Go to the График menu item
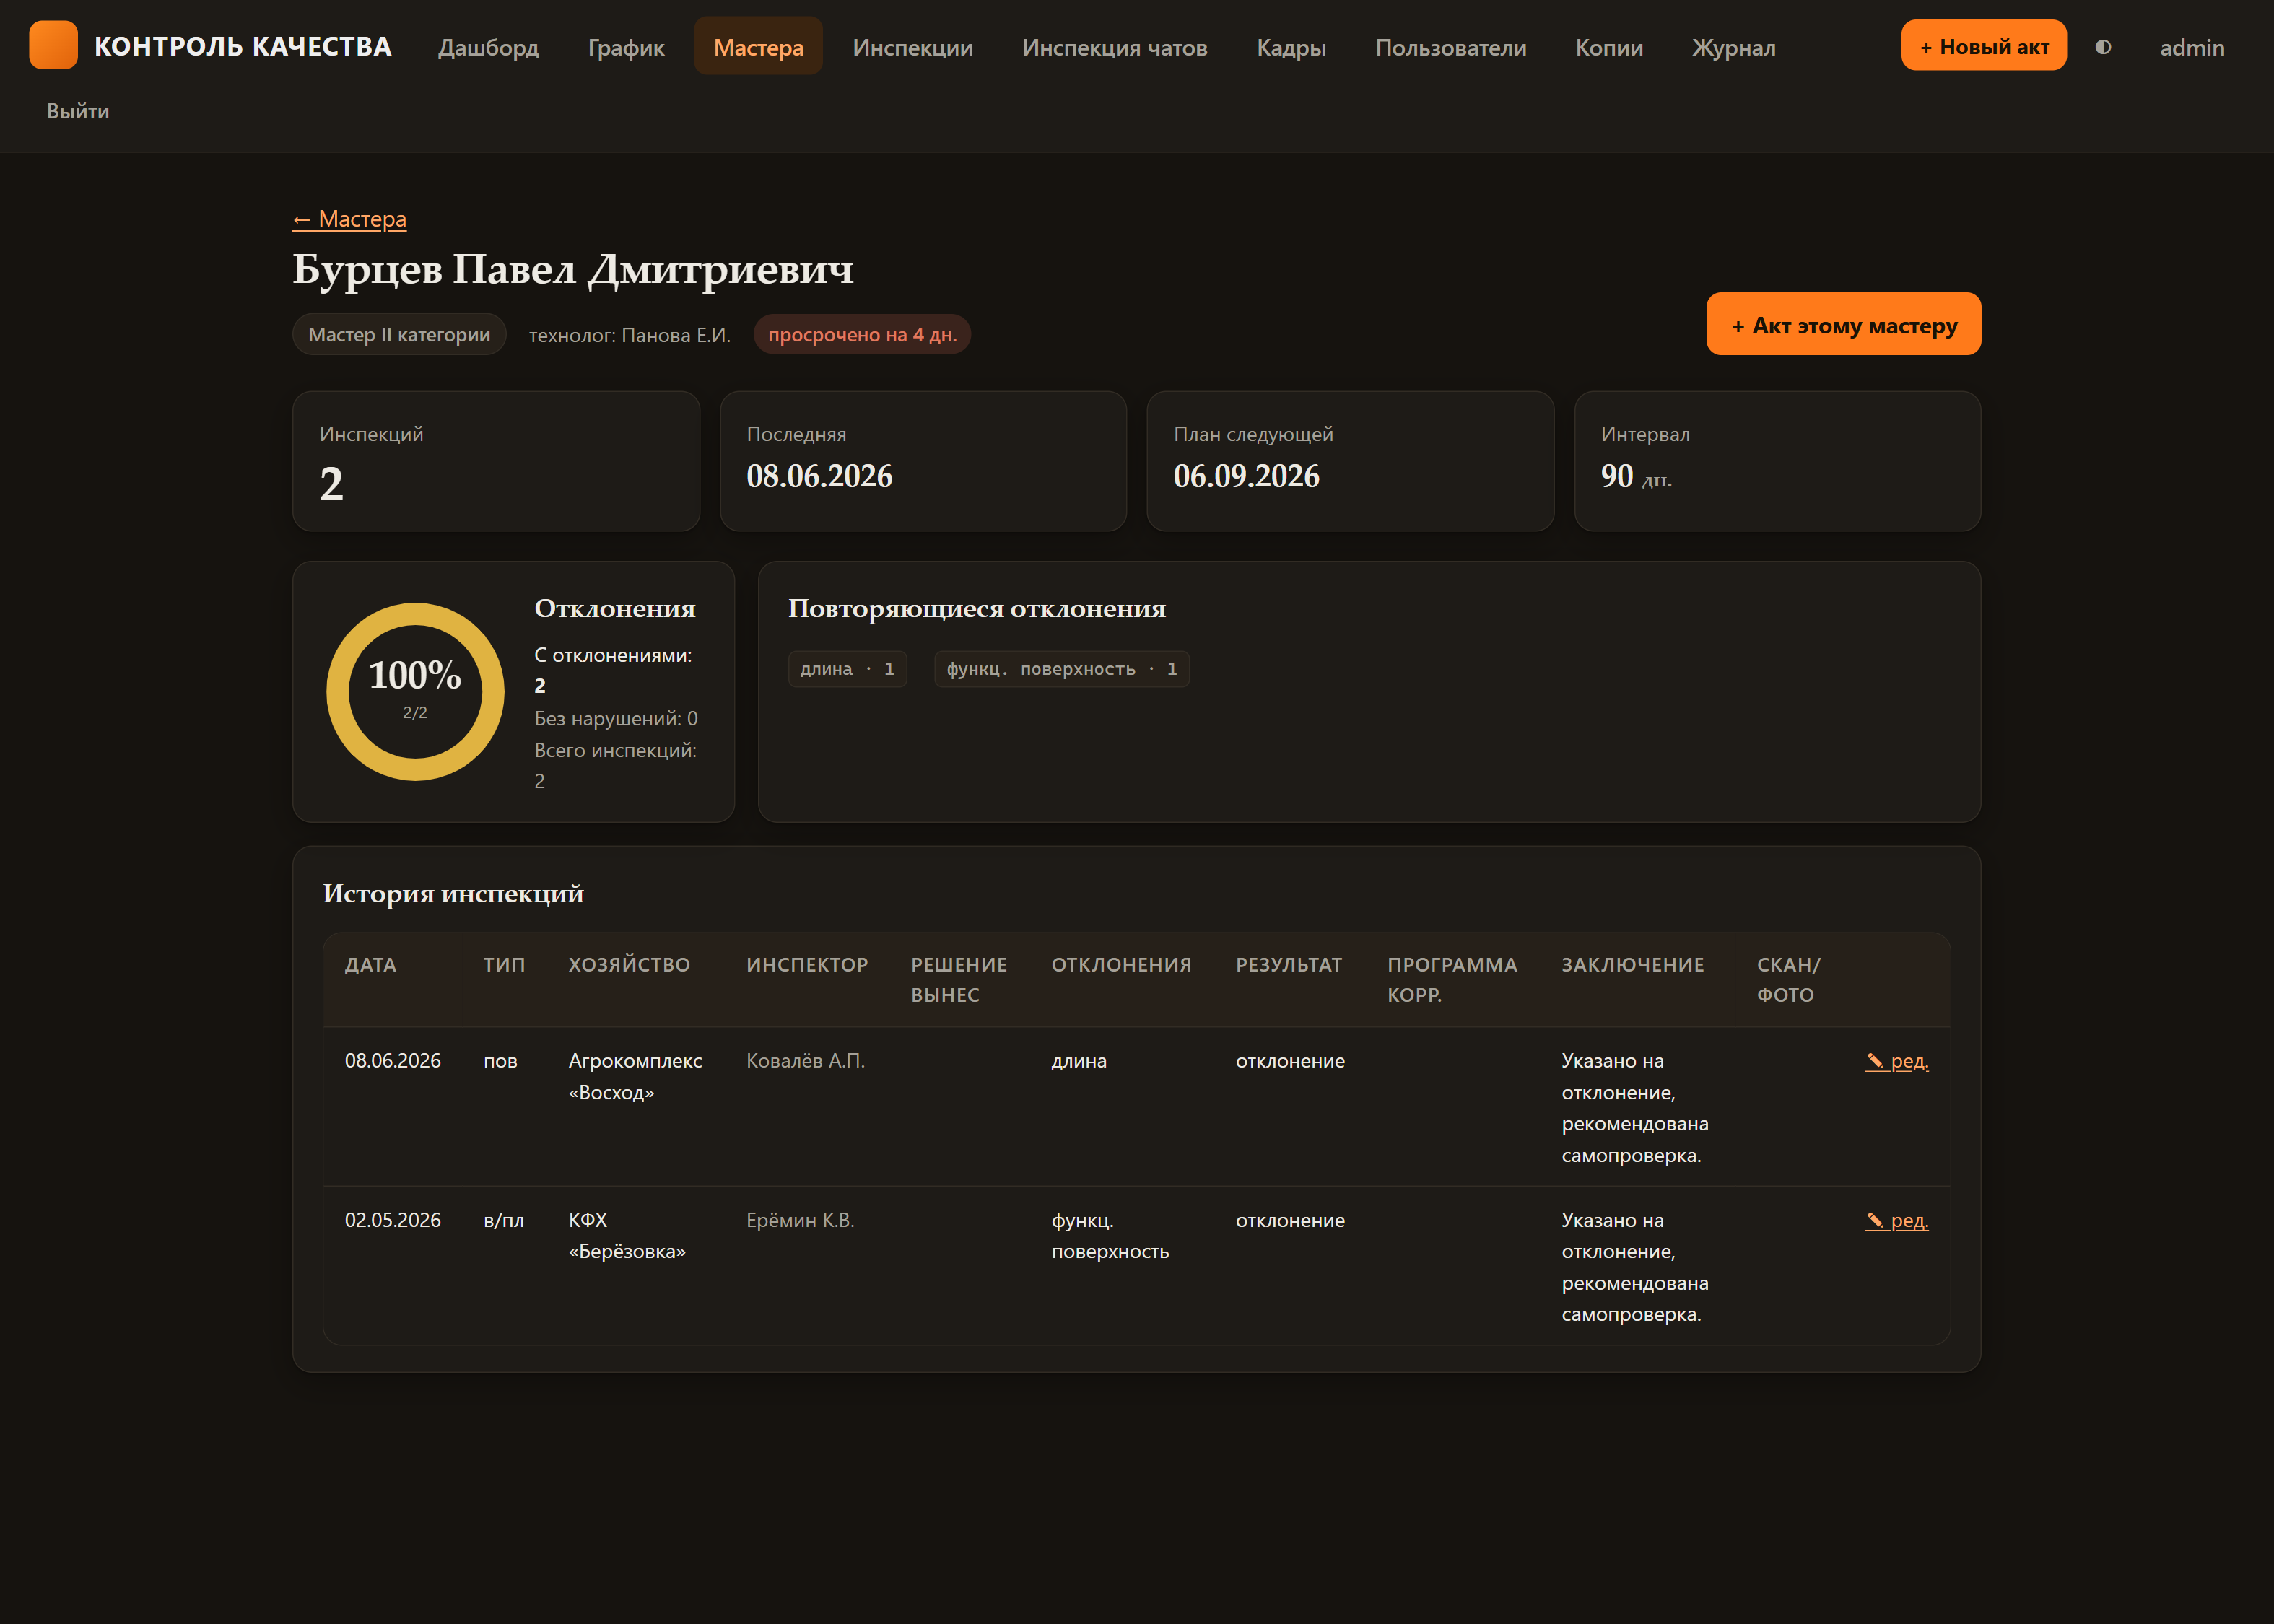2274x1624 pixels. [x=626, y=47]
